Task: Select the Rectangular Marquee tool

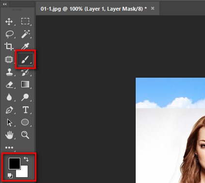Action: [x=25, y=21]
